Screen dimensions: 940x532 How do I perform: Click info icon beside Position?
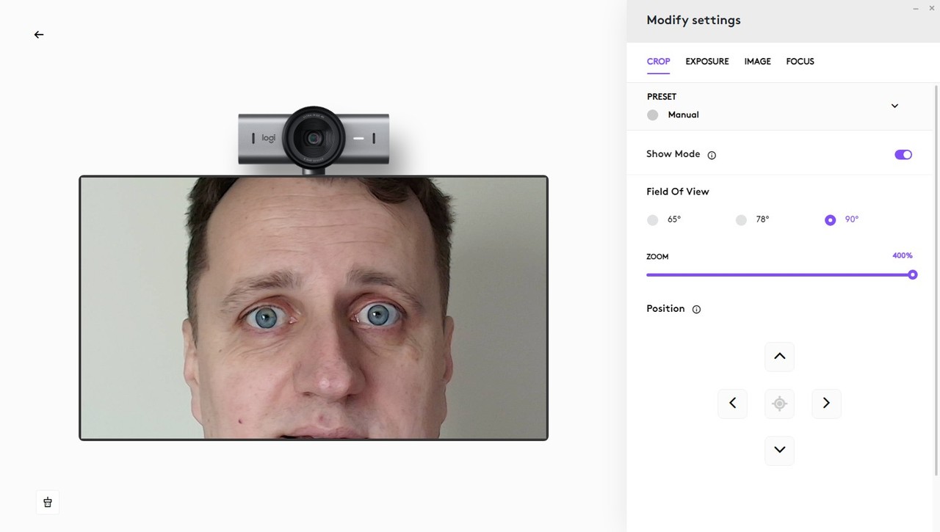[696, 310]
